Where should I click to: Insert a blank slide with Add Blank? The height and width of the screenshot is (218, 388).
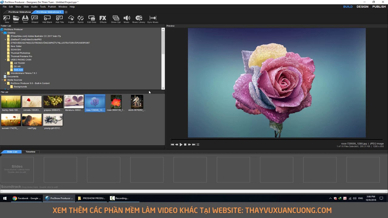[x=47, y=19]
